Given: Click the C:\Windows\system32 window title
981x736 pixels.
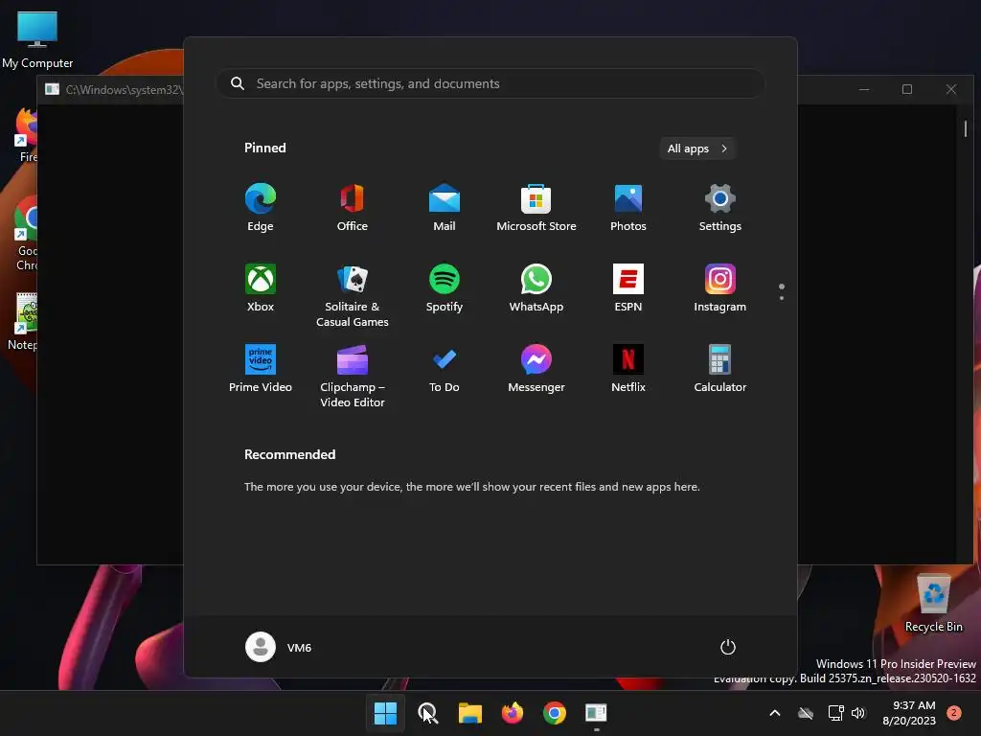Looking at the screenshot, I should pyautogui.click(x=124, y=89).
